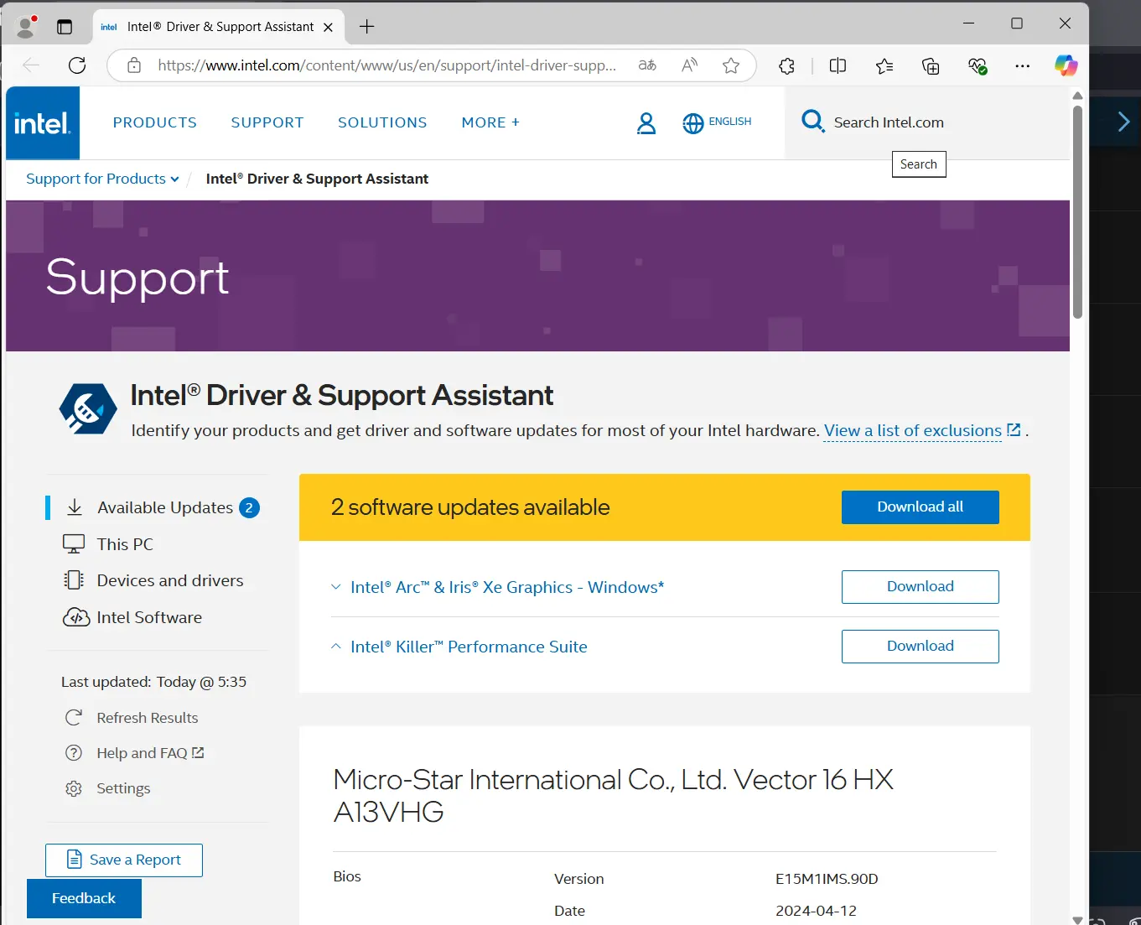
Task: Open the Intel account sign-in icon
Action: click(646, 123)
